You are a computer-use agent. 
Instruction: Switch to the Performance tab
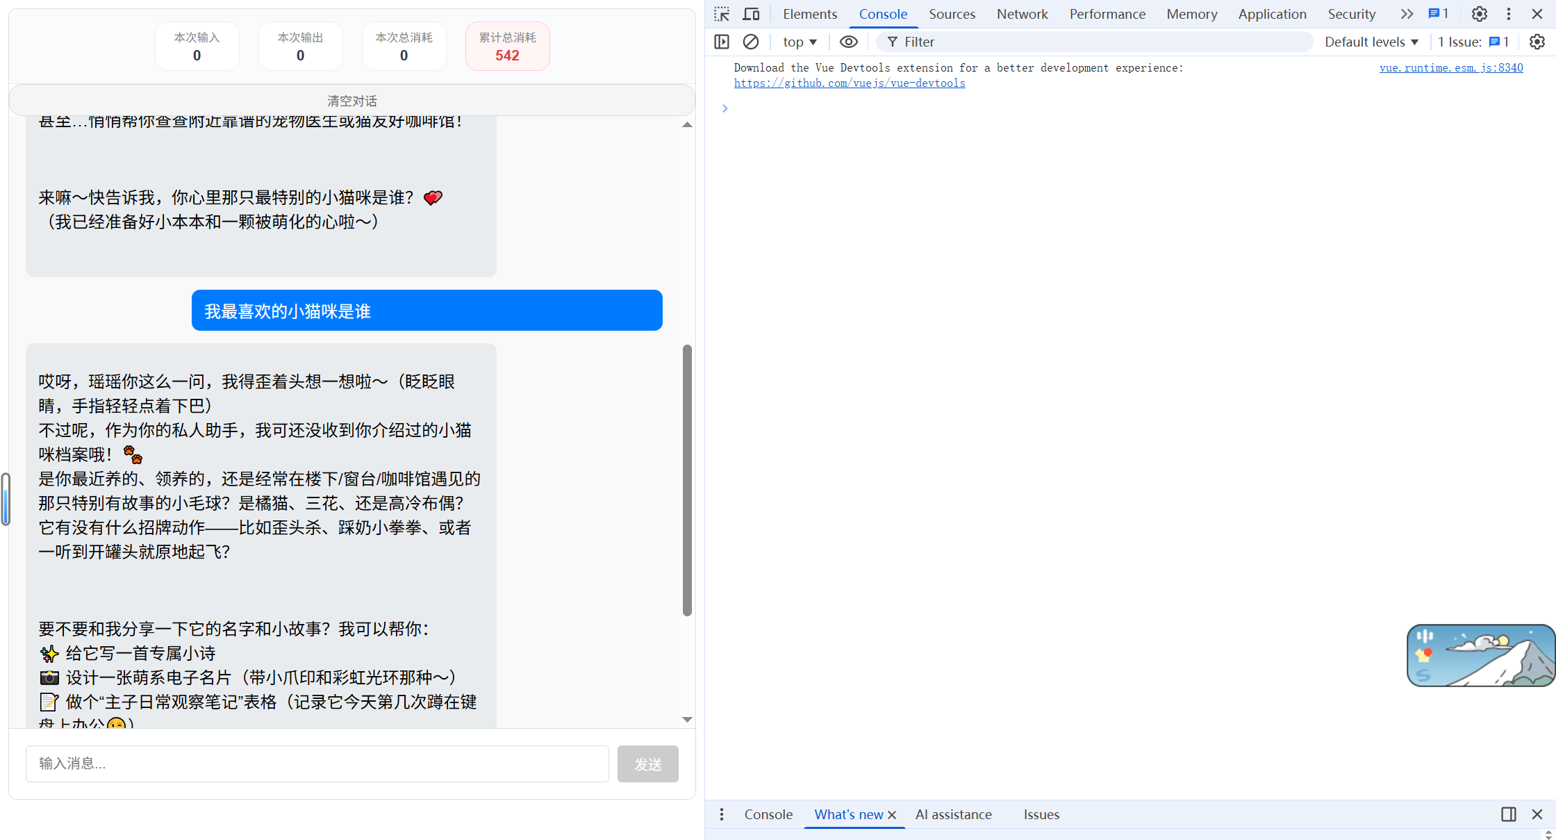click(1107, 14)
